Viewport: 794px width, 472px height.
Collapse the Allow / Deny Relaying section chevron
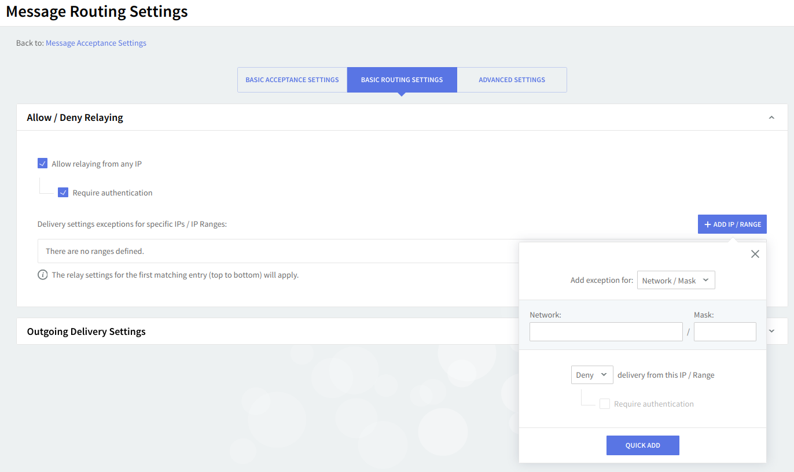[771, 117]
